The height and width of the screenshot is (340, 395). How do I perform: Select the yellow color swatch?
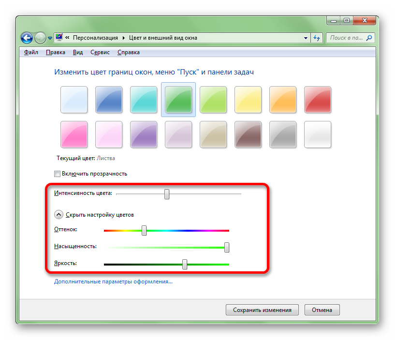click(248, 100)
